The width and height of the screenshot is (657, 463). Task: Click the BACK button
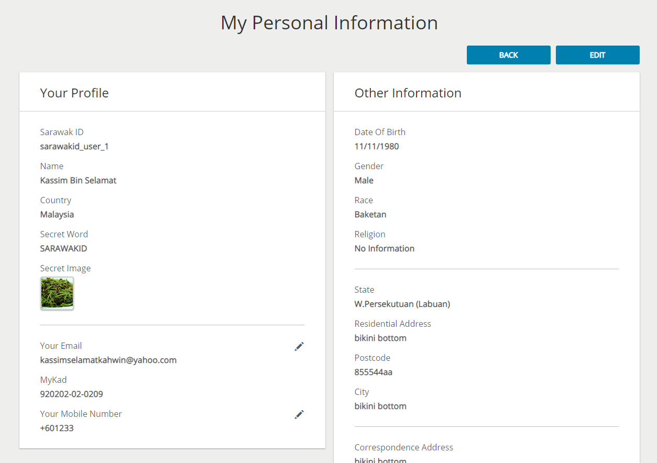tap(508, 54)
